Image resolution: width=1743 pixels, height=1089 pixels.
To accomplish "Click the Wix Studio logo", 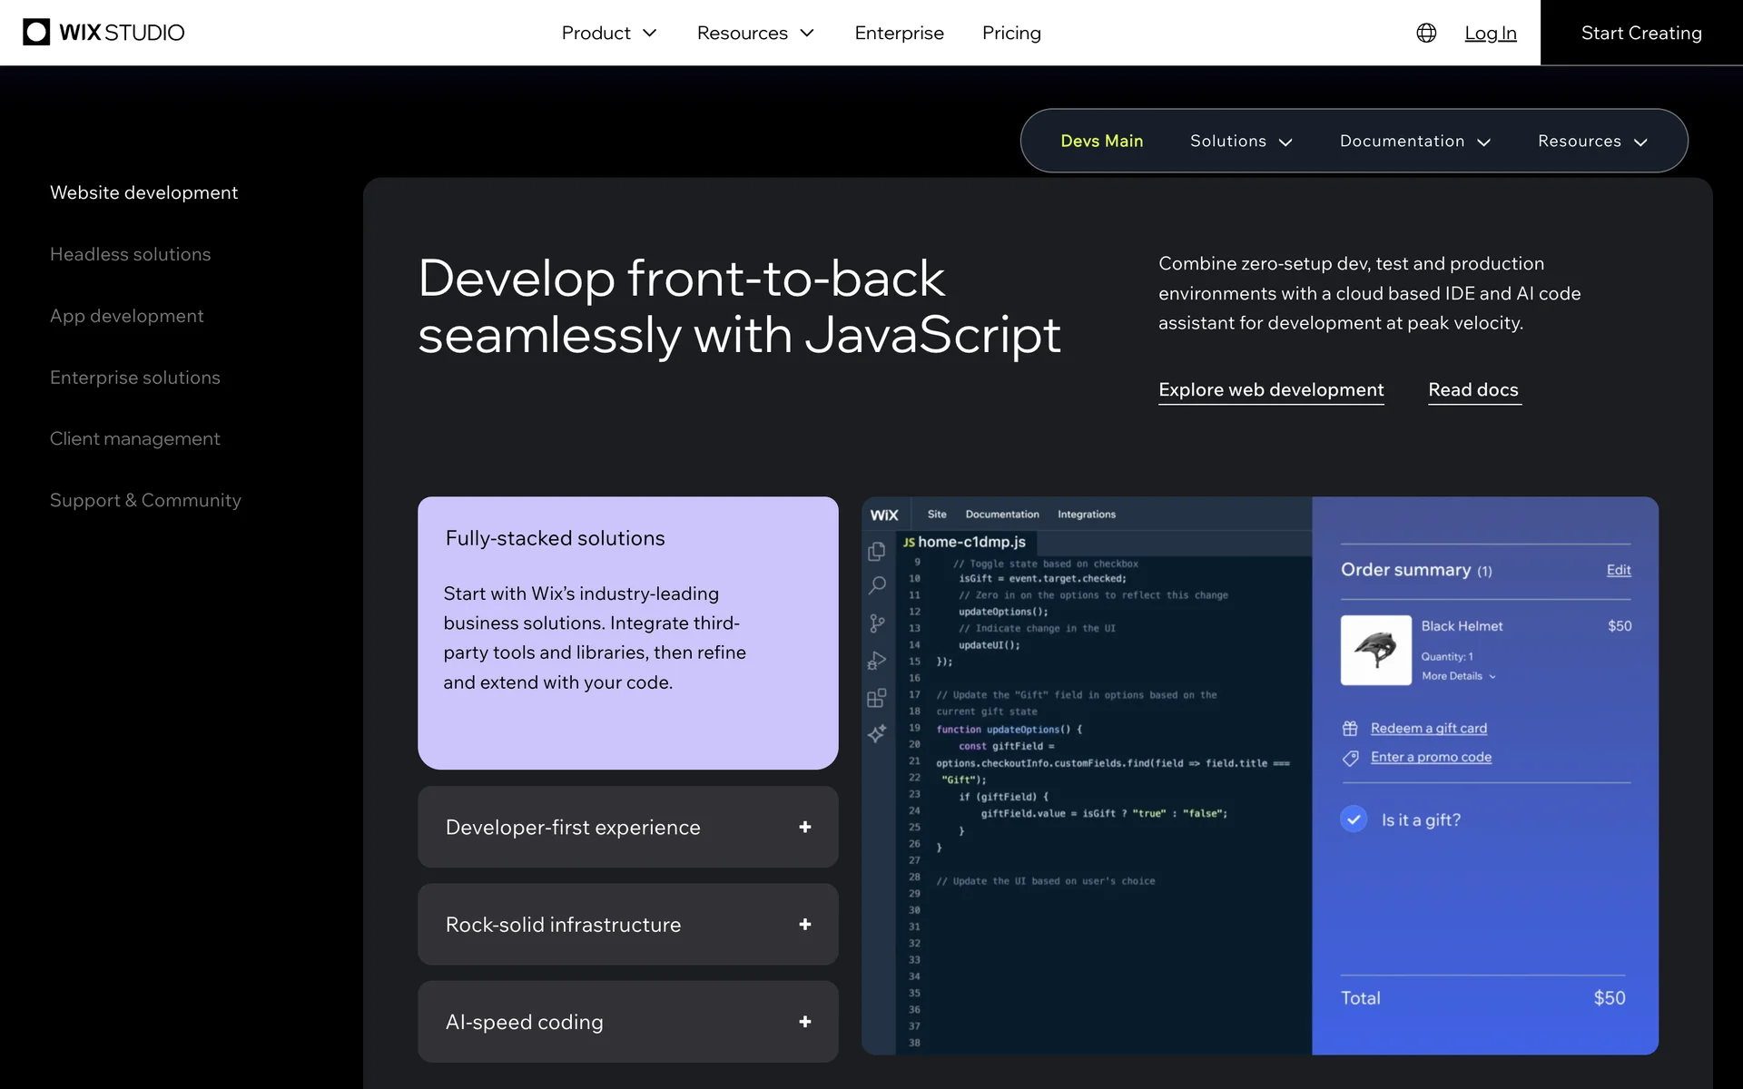I will (103, 33).
